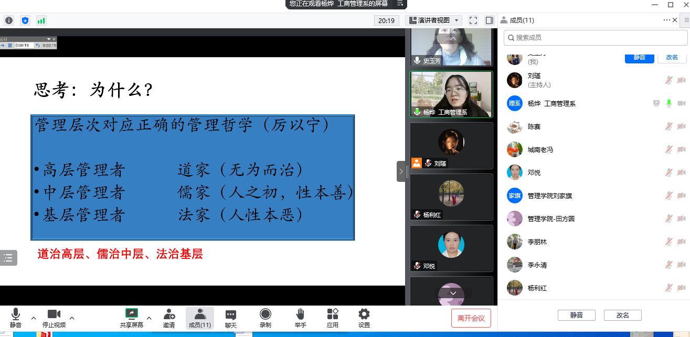Enter full screen mode
The width and height of the screenshot is (690, 337).
473,20
